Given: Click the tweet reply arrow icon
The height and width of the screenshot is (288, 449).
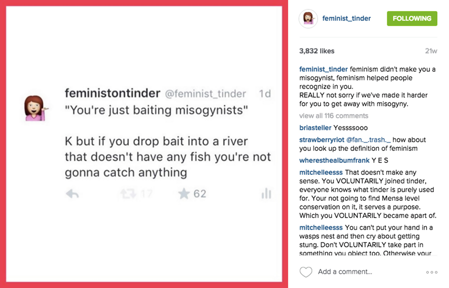Looking at the screenshot, I should pos(72,194).
